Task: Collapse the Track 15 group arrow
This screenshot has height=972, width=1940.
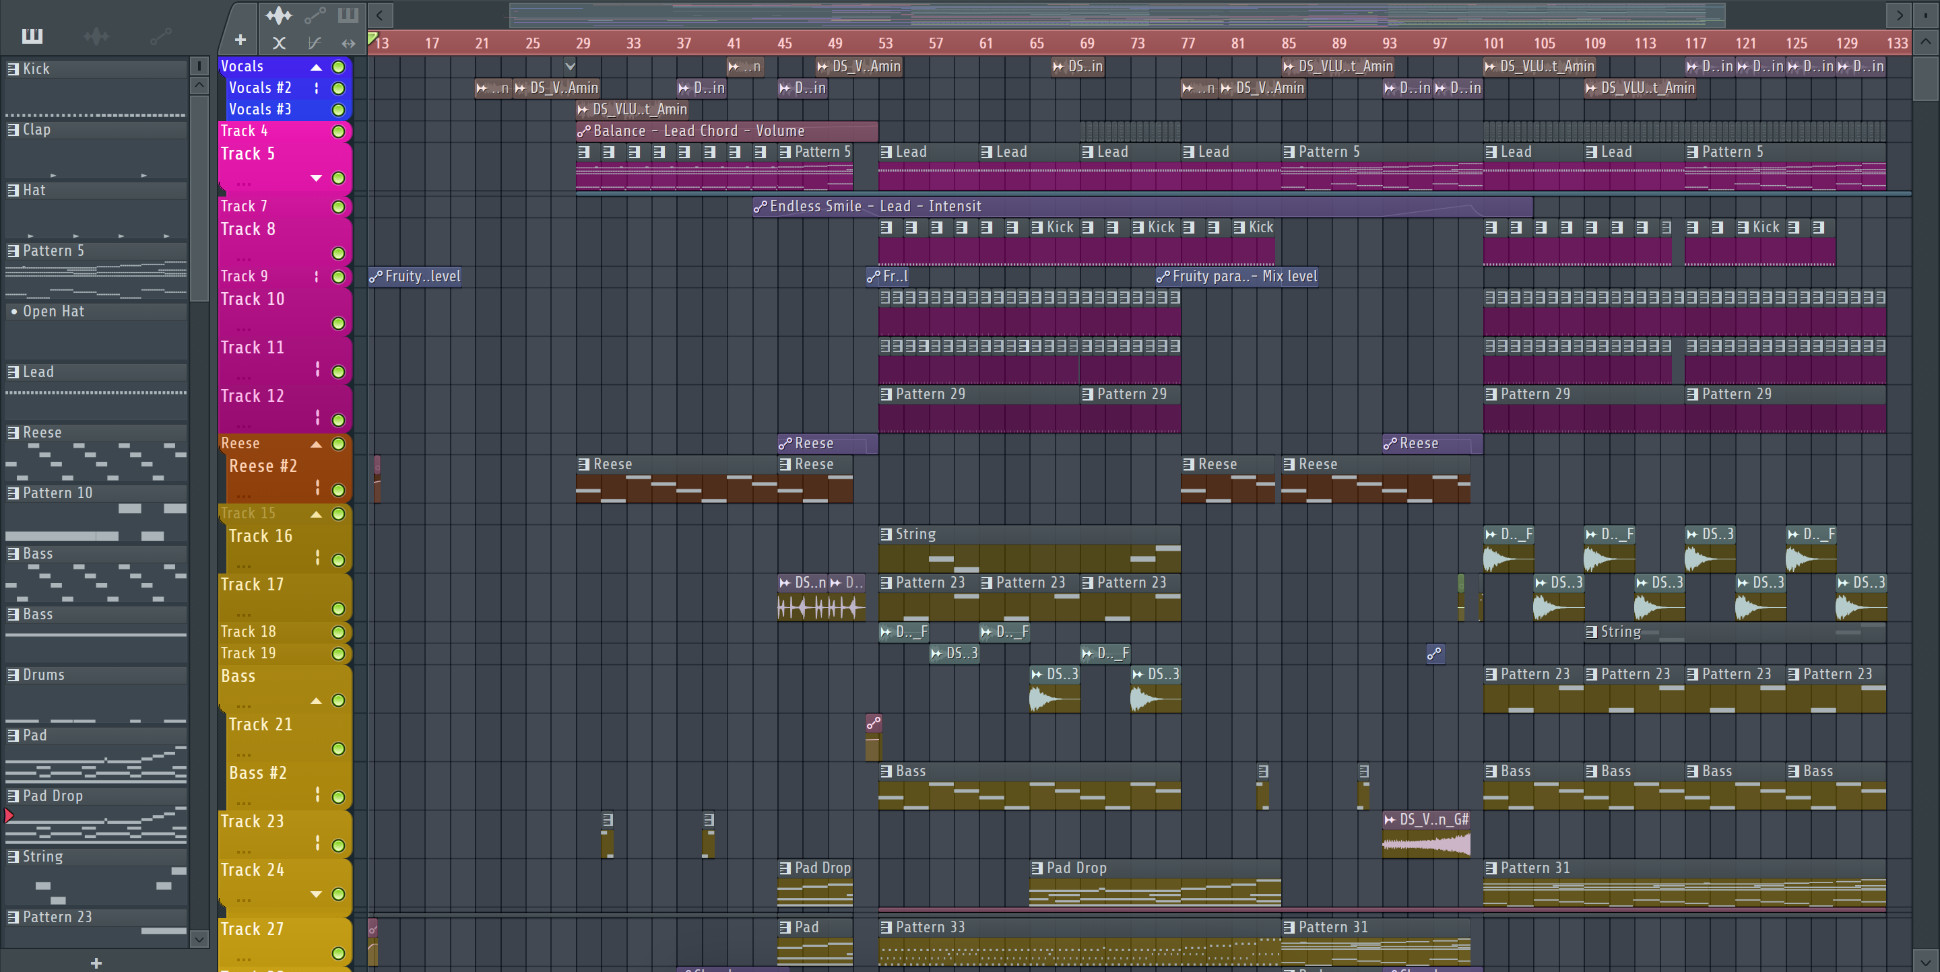Action: 317,514
